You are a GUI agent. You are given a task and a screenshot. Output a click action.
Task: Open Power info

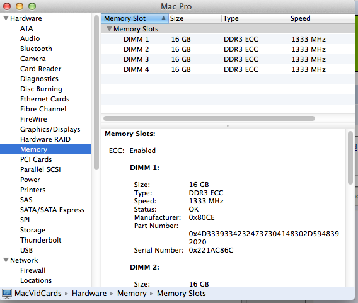30,180
